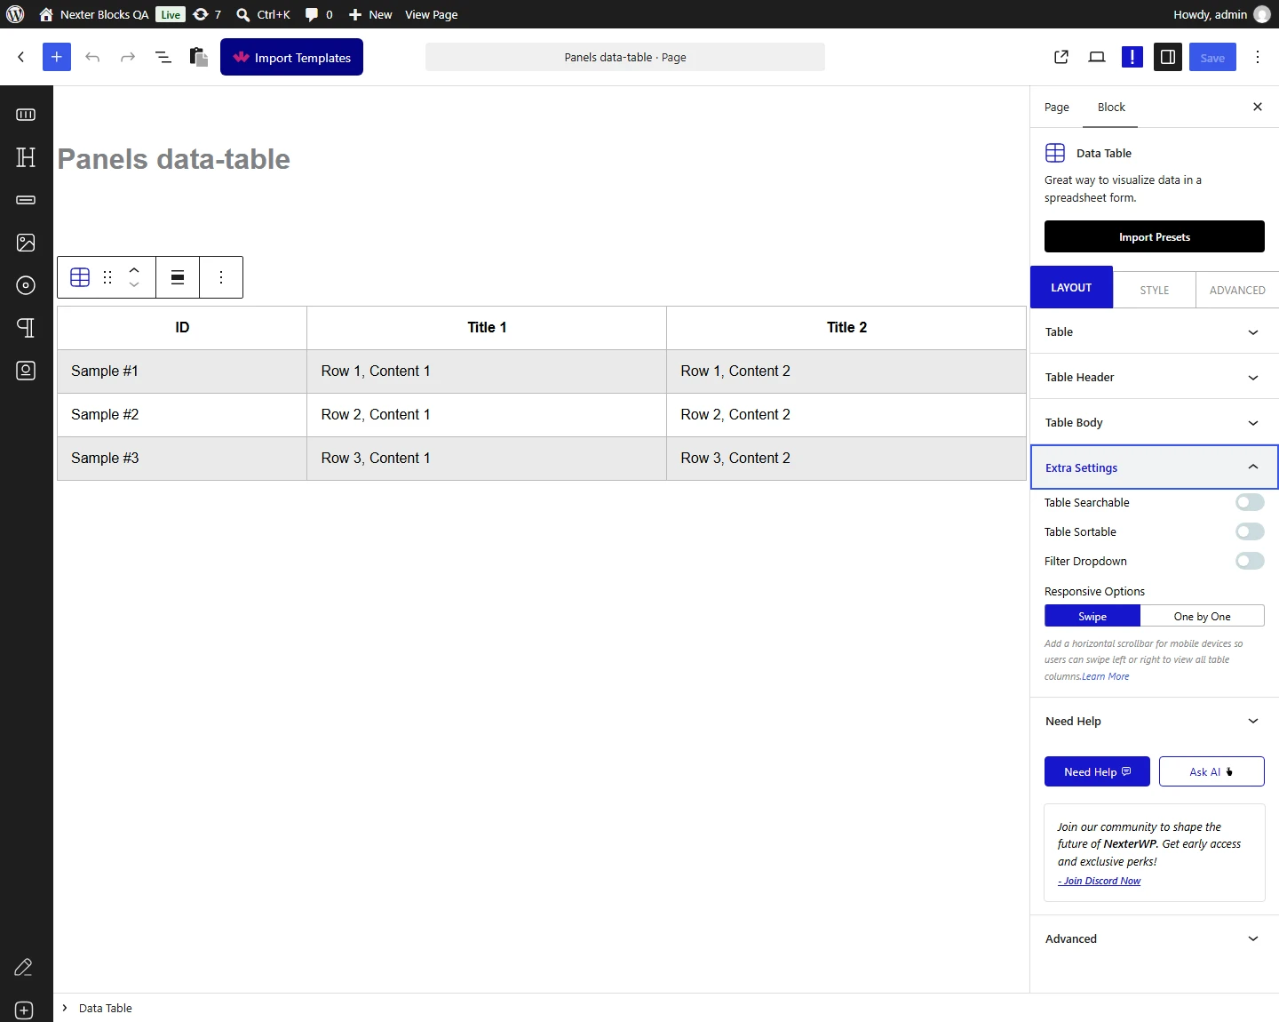The height and width of the screenshot is (1022, 1279).
Task: Click the Redo arrow in toolbar
Action: click(128, 57)
